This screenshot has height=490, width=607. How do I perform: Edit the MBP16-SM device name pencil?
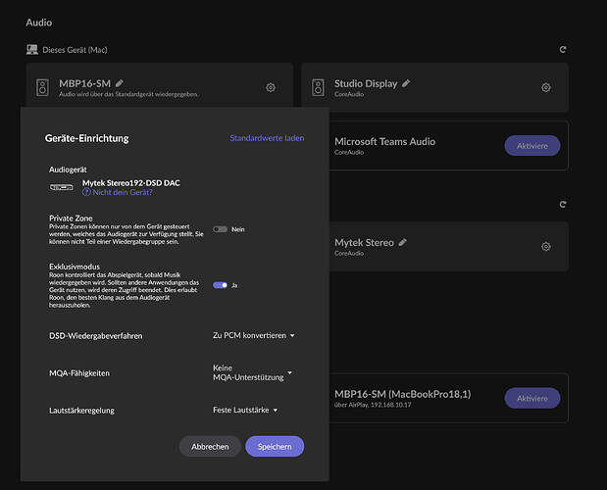[120, 83]
